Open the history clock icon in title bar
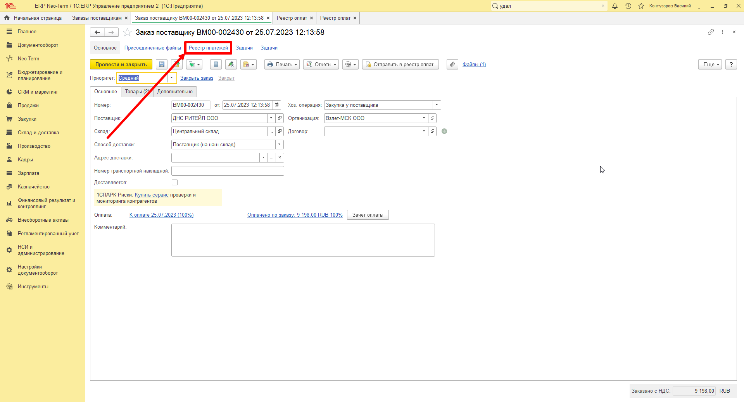The height and width of the screenshot is (402, 744). point(628,6)
